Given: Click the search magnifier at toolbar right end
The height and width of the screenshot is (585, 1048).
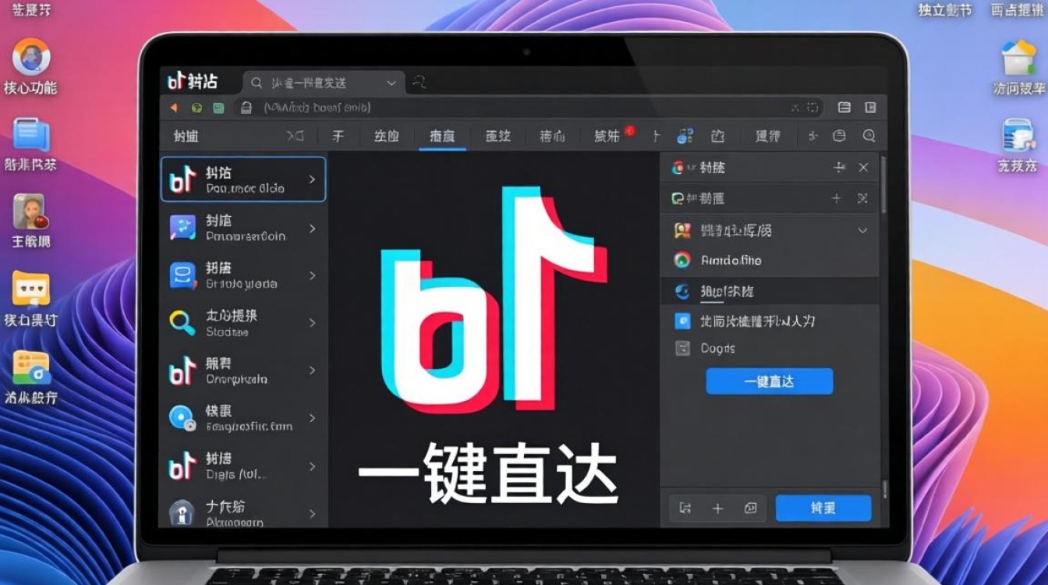Looking at the screenshot, I should (869, 136).
